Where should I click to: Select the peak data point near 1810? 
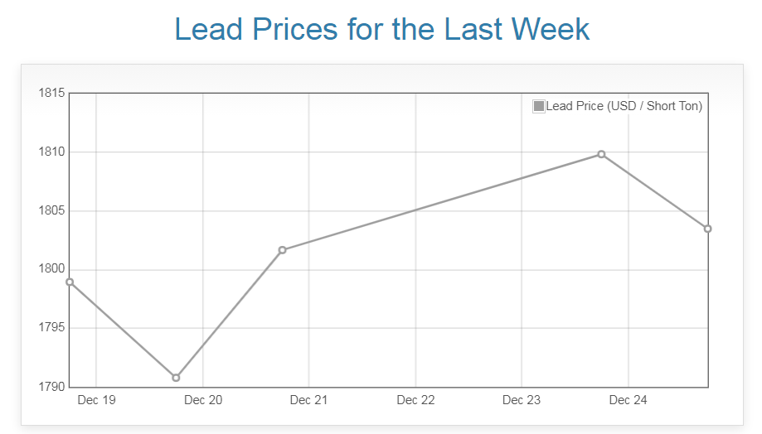[x=601, y=154]
